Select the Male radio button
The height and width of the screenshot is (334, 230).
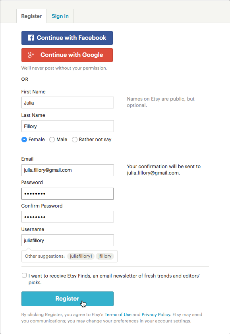tap(52, 140)
